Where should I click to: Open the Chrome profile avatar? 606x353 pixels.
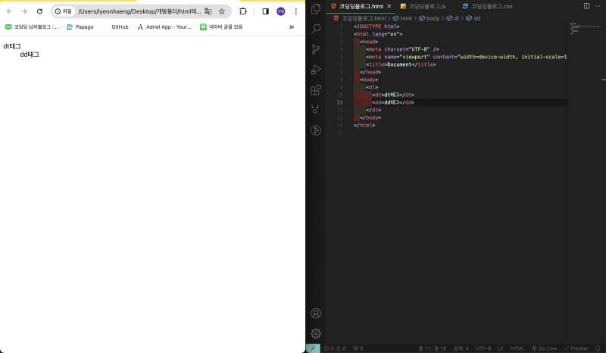[280, 11]
